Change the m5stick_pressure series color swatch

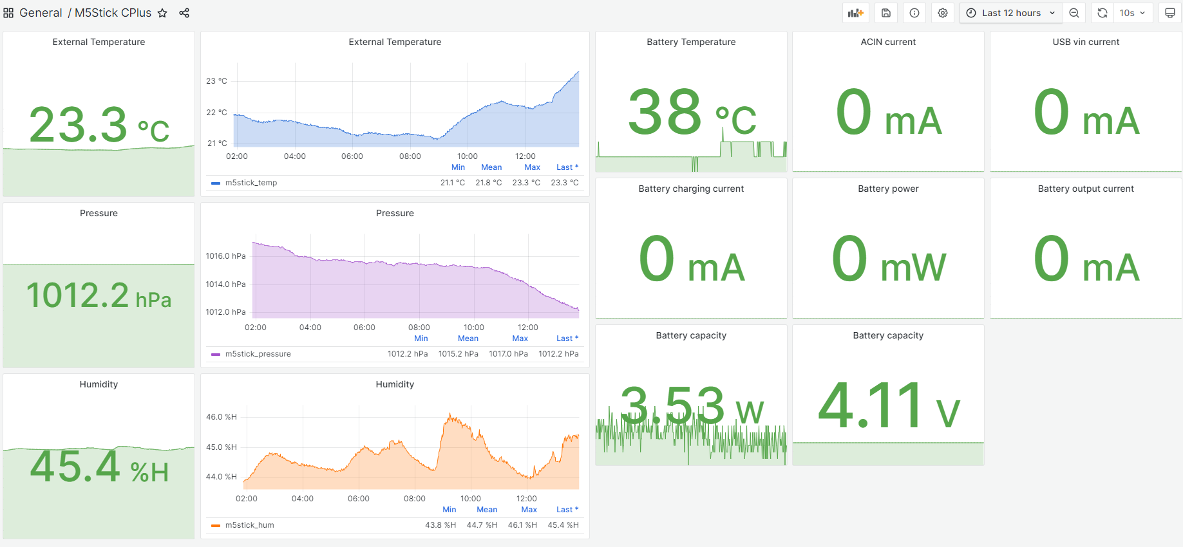point(216,355)
